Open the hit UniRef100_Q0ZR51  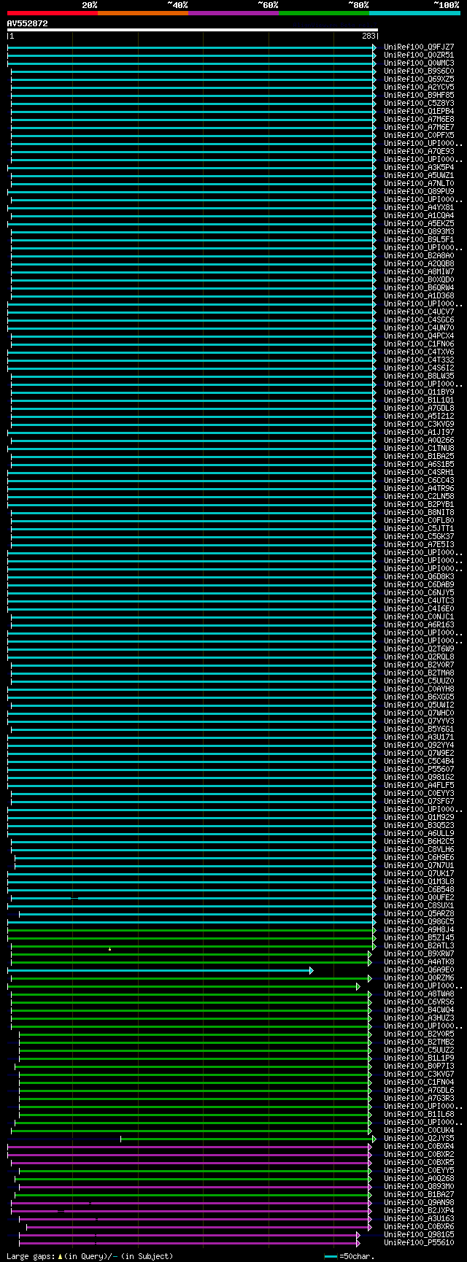click(419, 55)
